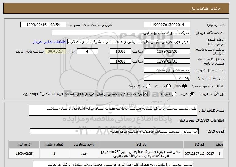The image size is (236, 167).
Task: Click the delivery city field زاهدان
Action: [167, 78]
